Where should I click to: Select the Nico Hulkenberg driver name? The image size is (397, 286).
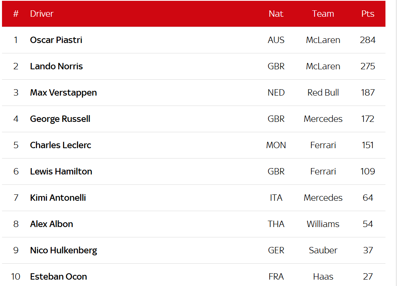[63, 250]
